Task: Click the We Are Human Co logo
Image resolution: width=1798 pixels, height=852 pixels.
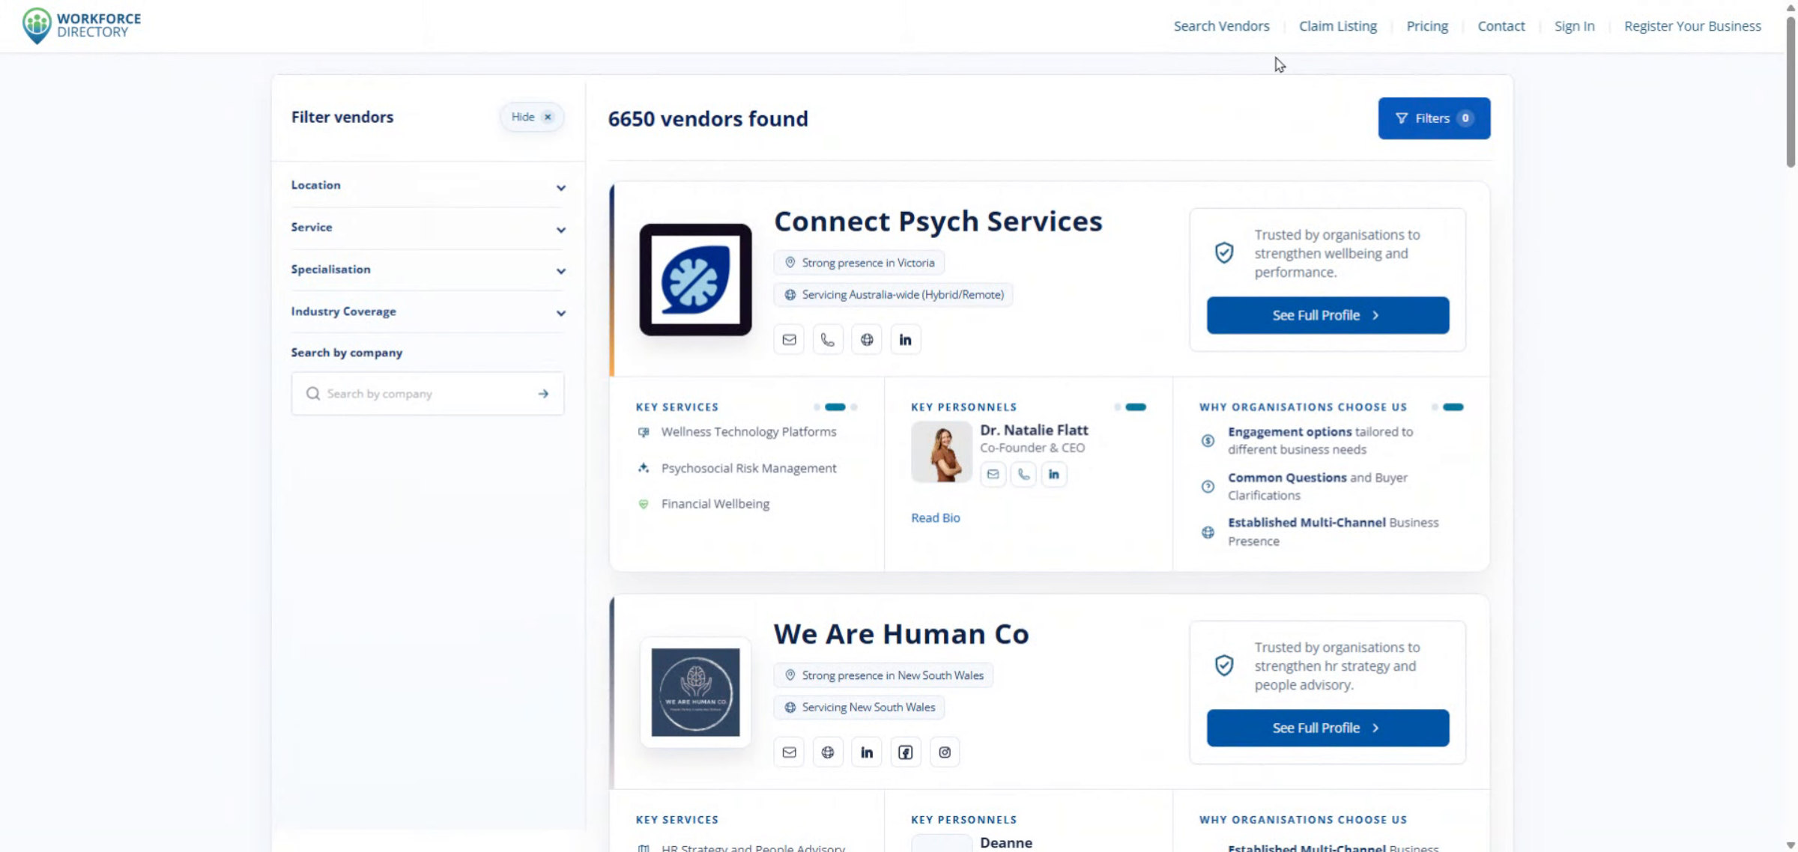Action: tap(695, 693)
